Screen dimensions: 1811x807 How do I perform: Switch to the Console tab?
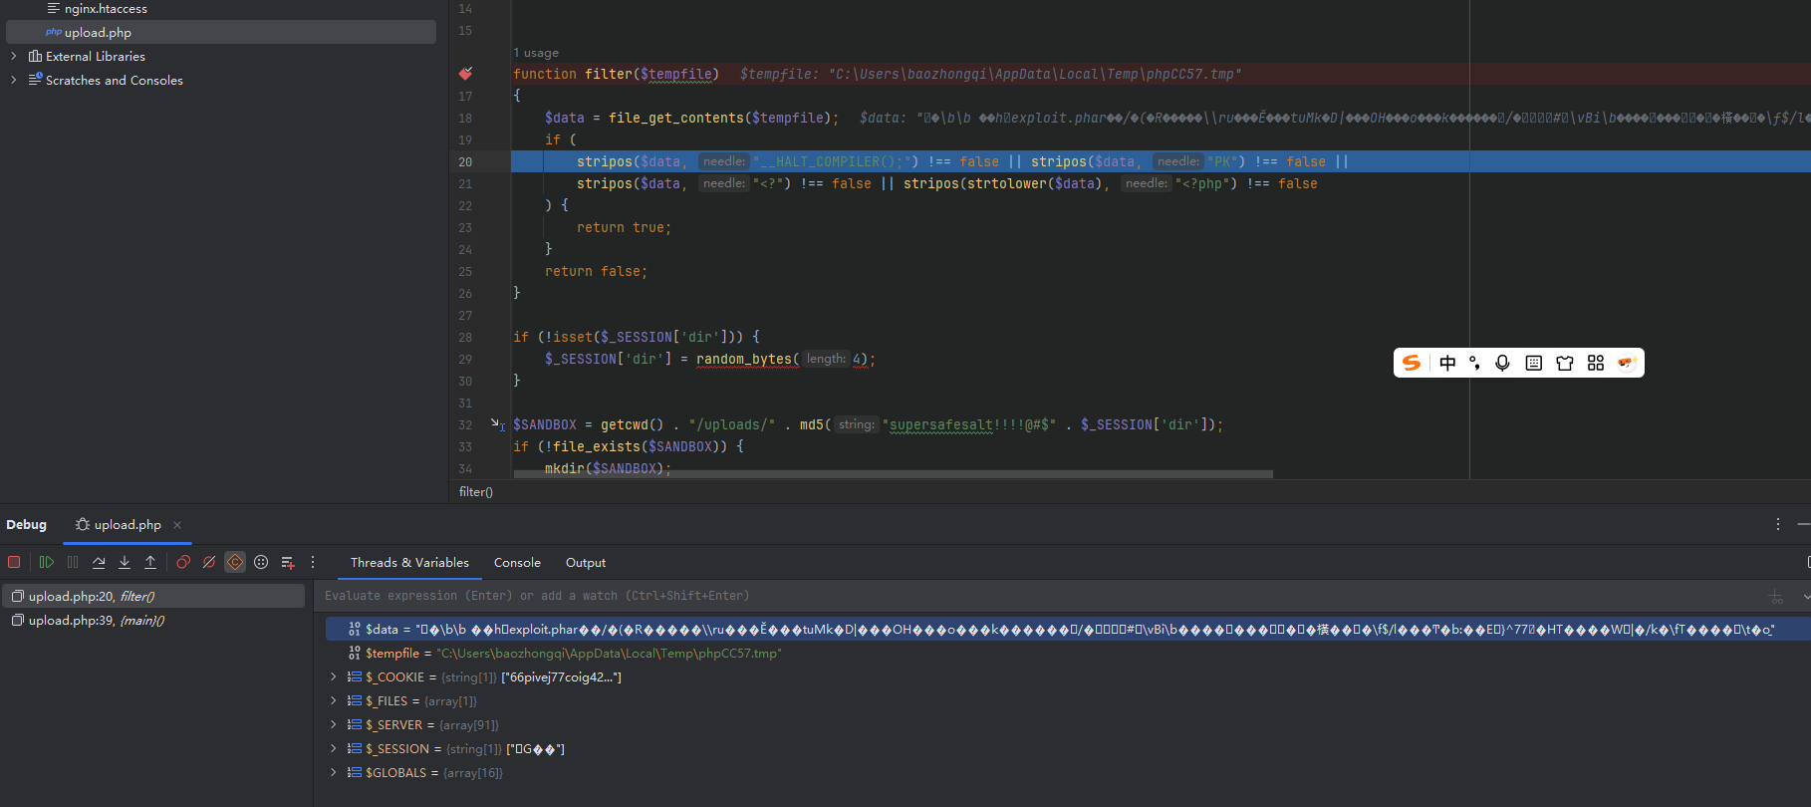(x=517, y=563)
